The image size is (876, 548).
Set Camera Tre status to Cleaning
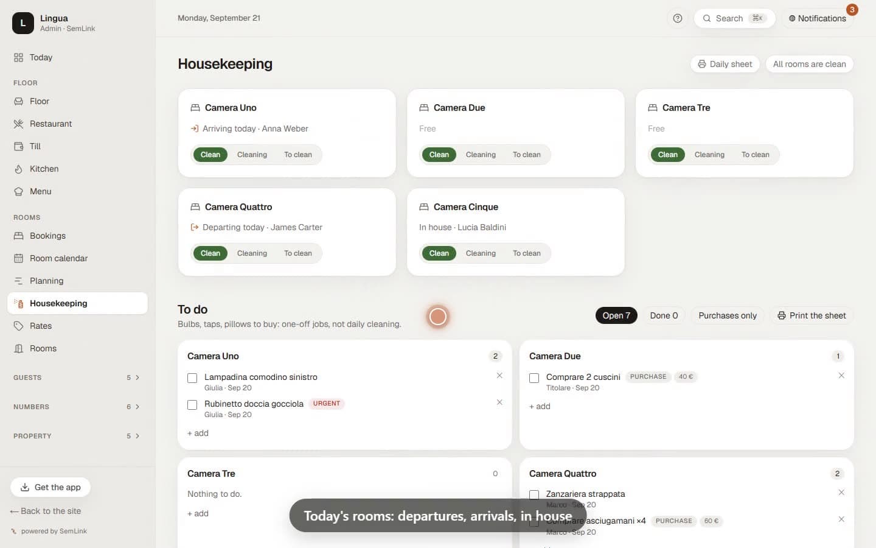[709, 155]
